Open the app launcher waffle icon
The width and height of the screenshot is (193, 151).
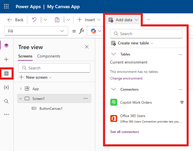tap(6, 6)
